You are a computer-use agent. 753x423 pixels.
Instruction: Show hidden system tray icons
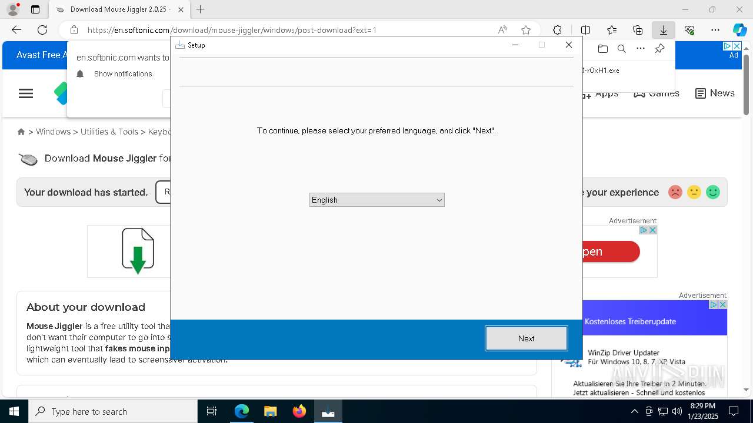click(634, 411)
